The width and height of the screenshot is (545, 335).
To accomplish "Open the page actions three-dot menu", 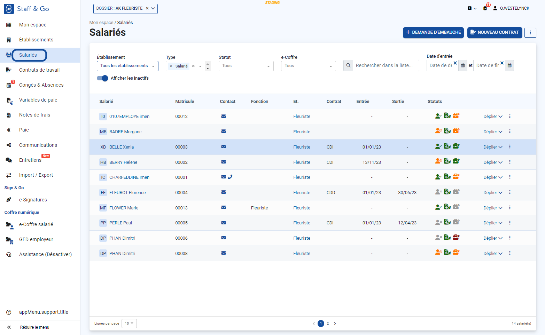I will click(x=530, y=32).
